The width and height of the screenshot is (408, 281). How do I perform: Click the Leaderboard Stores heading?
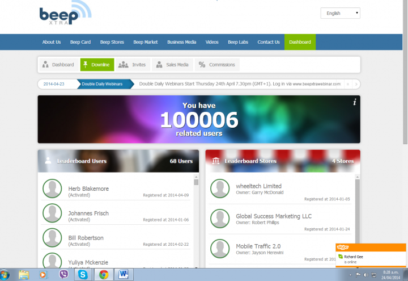tap(250, 161)
